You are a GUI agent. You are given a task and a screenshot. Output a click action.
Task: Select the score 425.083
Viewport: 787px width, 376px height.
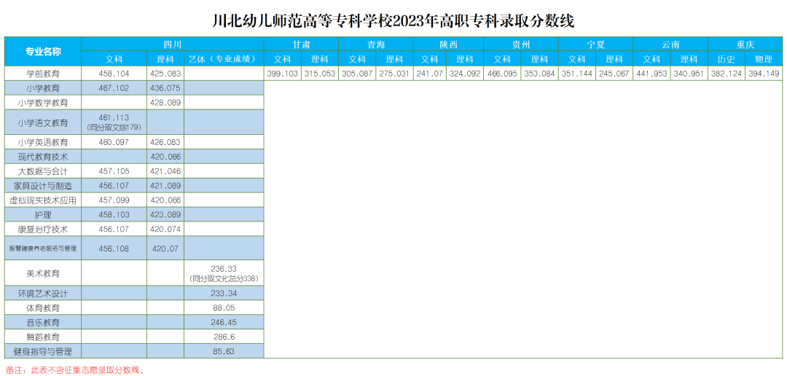[165, 74]
